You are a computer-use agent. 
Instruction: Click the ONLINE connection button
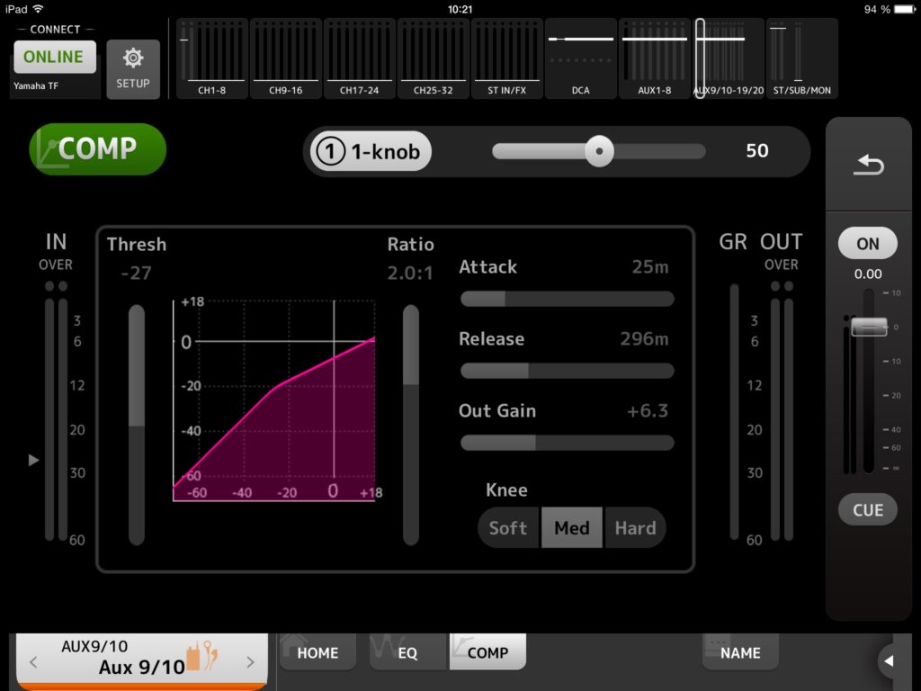coord(54,57)
